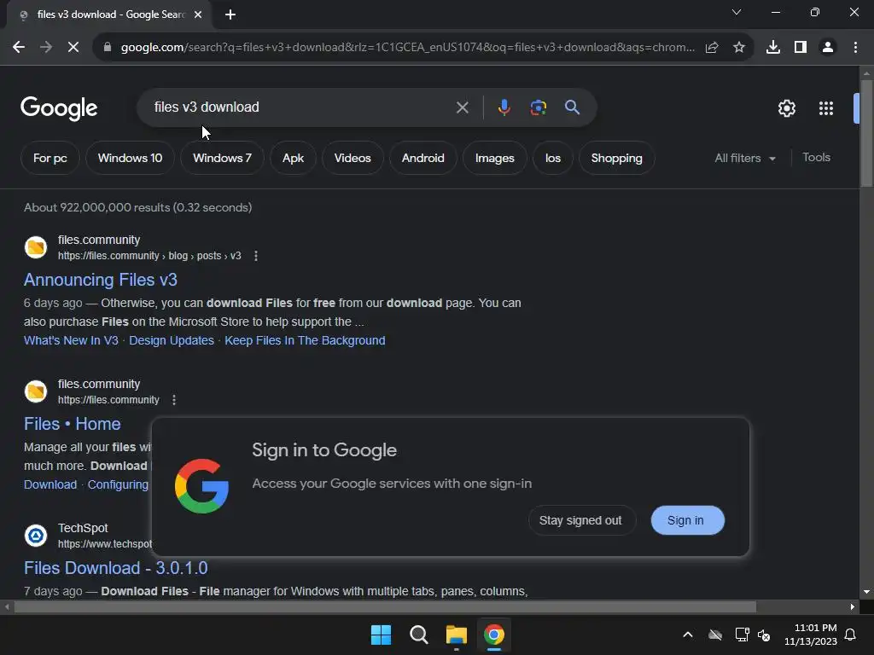Switch to Shopping results

[616, 158]
